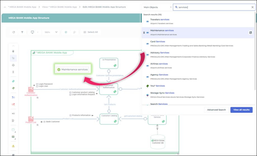This screenshot has width=257, height=156.
Task: Select the arrow pointer selection tool
Action: coord(13,58)
